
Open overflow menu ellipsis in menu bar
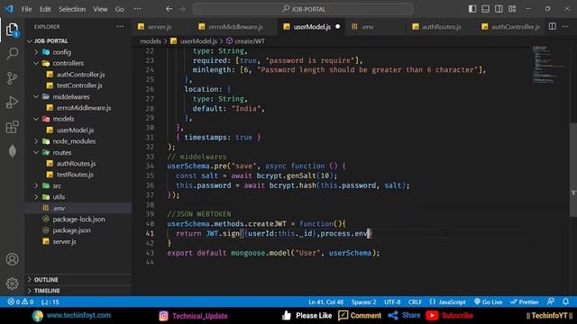point(138,9)
